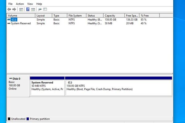Click the Refresh disk toolbar icon
Viewport: 185px width, 123px height.
[x=40, y=9]
